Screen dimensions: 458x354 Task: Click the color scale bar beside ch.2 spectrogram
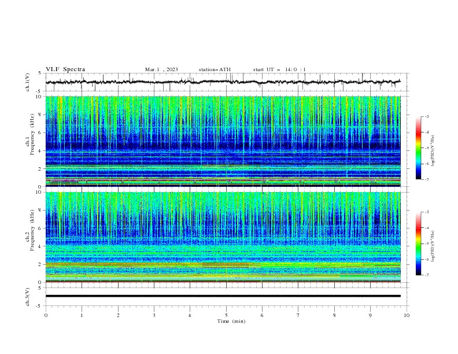(419, 244)
